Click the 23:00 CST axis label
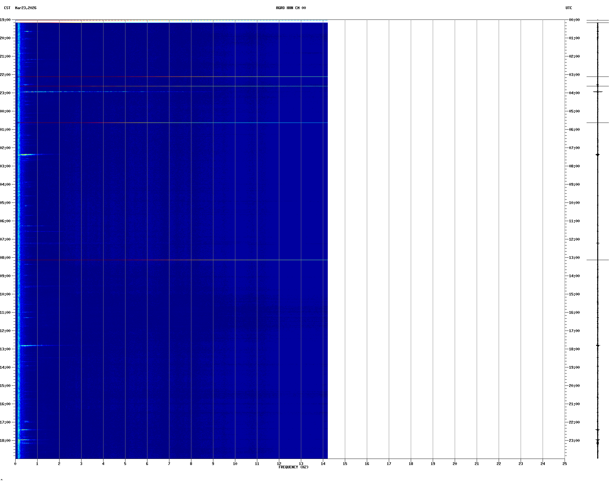Screen dimensions: 611x483 coord(5,93)
